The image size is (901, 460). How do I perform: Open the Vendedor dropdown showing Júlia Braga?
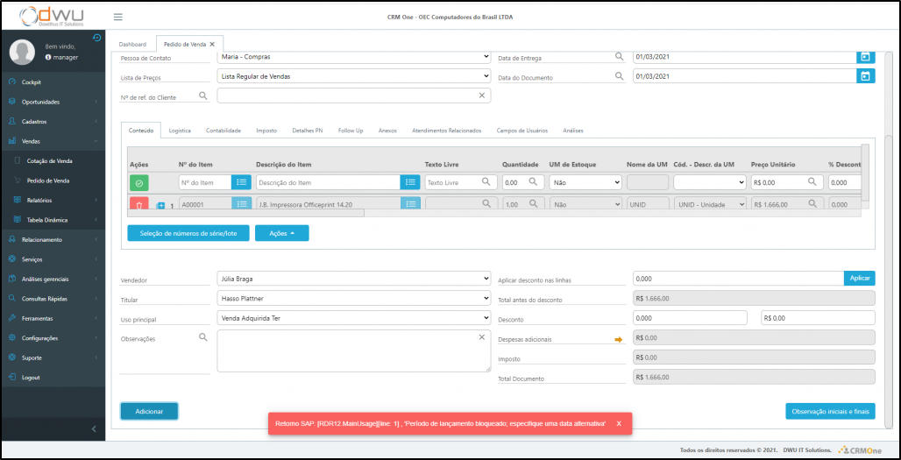coord(353,279)
